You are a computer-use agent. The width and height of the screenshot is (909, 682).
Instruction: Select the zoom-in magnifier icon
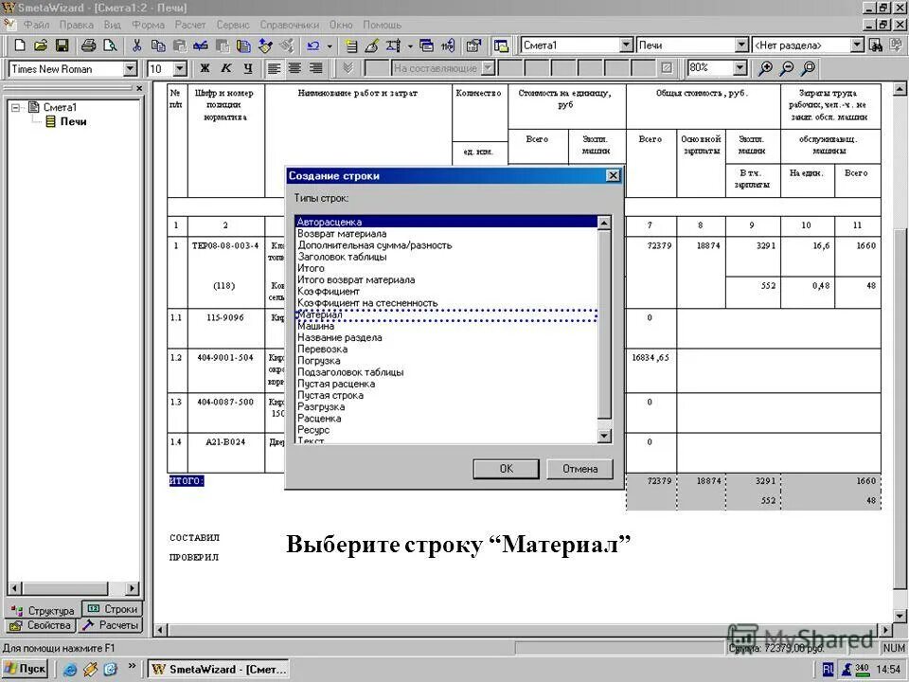point(765,67)
